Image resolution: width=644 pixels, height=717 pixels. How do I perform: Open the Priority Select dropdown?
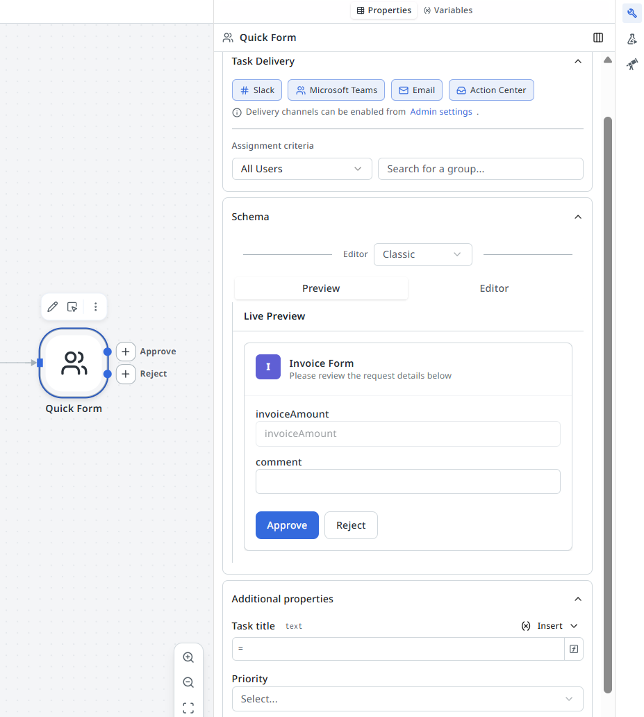[408, 699]
